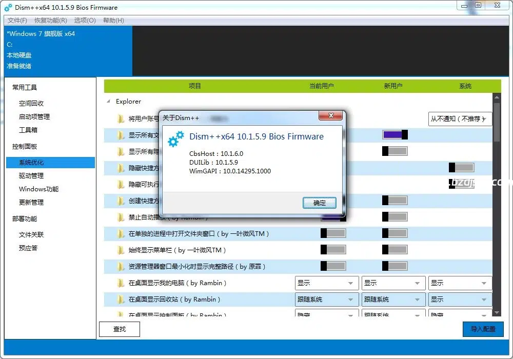Click the folder icon of 在单独的进程中打开文件夹窗口 row
The width and height of the screenshot is (513, 359).
click(121, 234)
